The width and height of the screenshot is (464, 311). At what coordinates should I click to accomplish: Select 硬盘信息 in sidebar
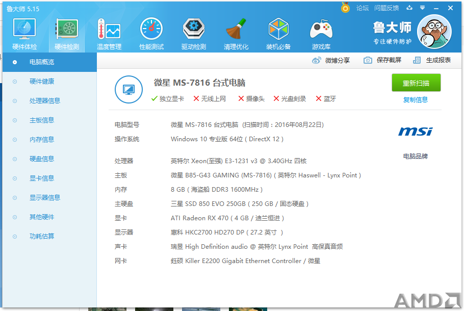[50, 159]
